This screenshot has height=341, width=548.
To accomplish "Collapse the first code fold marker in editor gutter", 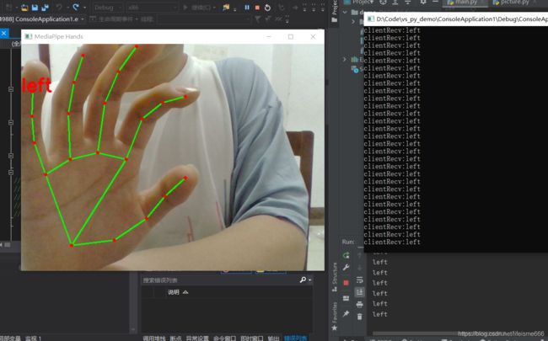I will tap(11, 89).
